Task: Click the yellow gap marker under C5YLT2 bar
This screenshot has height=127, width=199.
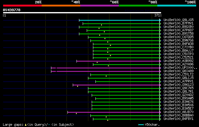Action: [106, 76]
